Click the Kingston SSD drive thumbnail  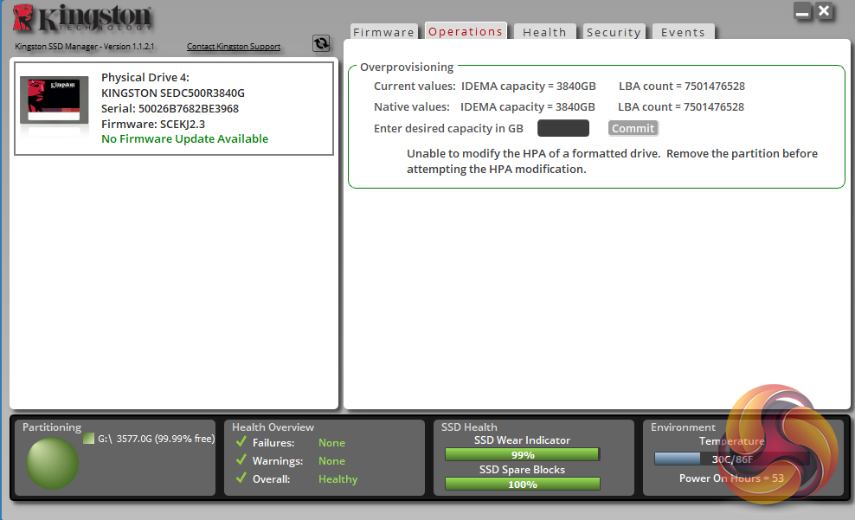[54, 101]
